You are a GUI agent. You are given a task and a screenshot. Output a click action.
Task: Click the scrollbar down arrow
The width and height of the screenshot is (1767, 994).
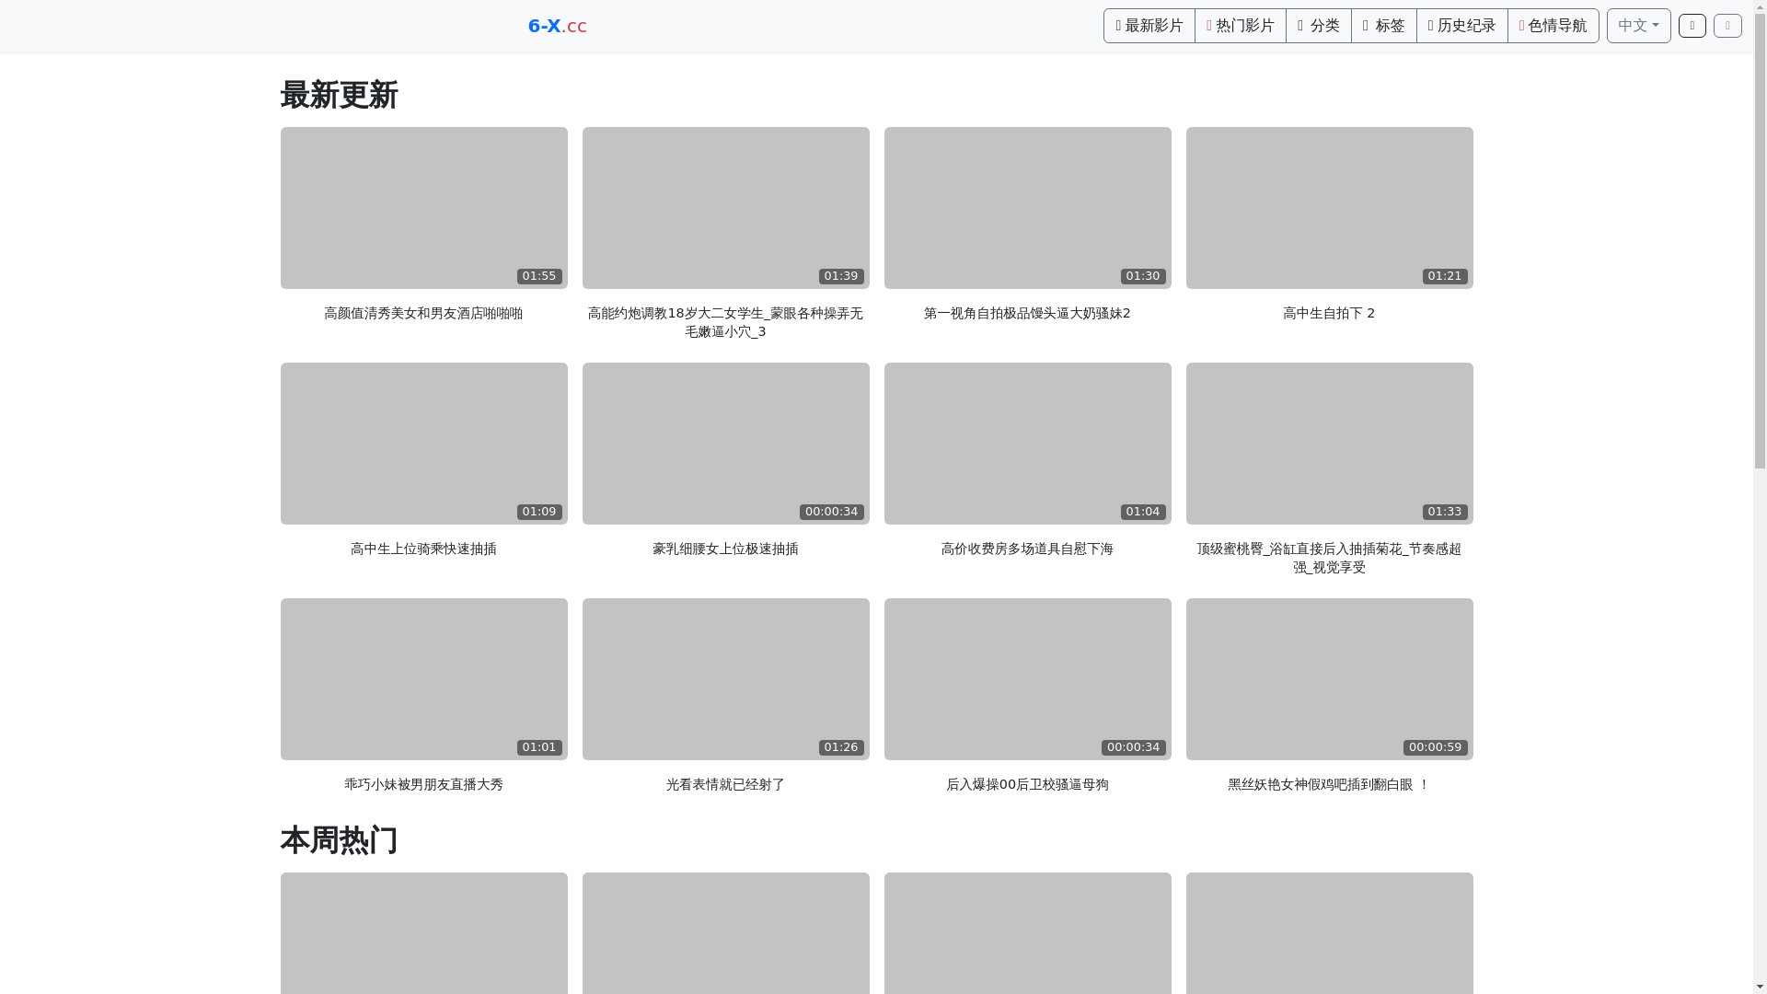(1760, 987)
